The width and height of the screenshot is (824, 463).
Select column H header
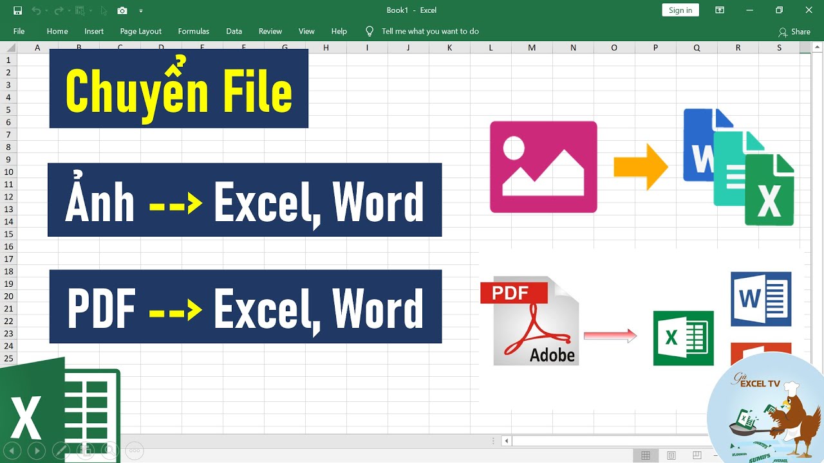pyautogui.click(x=326, y=48)
